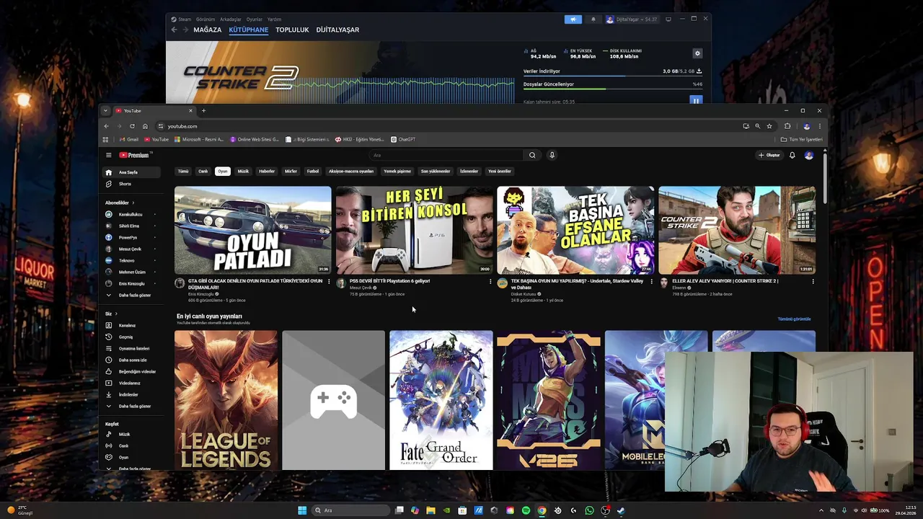Screen dimensions: 923x519
Task: Open DijitalYaşar Steam account dropdown
Action: pyautogui.click(x=632, y=19)
